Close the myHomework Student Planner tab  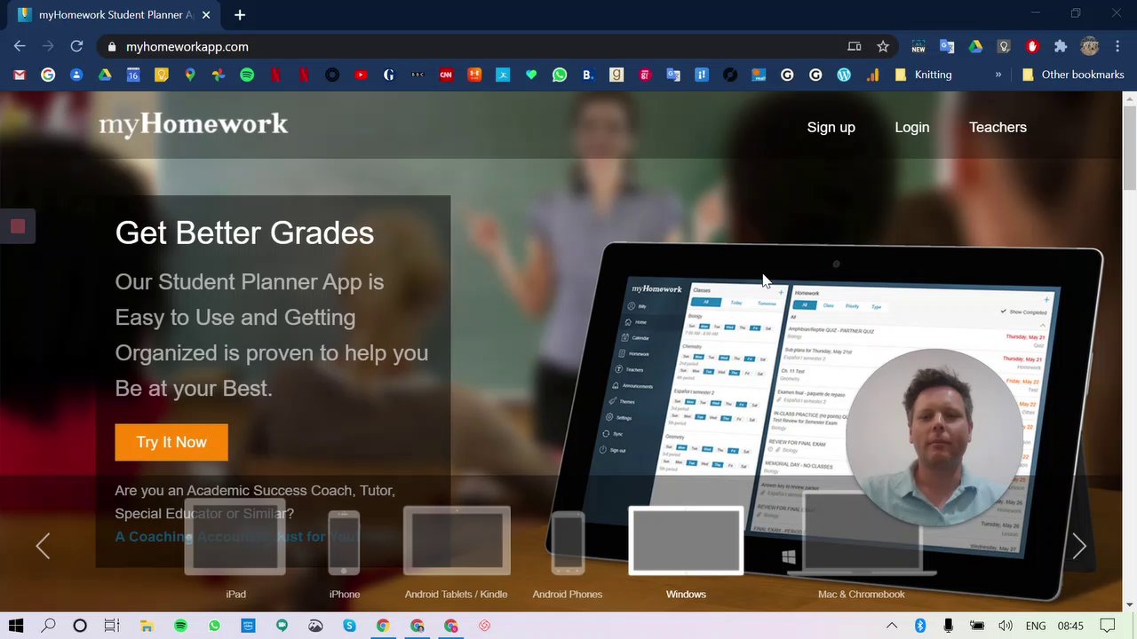(207, 15)
